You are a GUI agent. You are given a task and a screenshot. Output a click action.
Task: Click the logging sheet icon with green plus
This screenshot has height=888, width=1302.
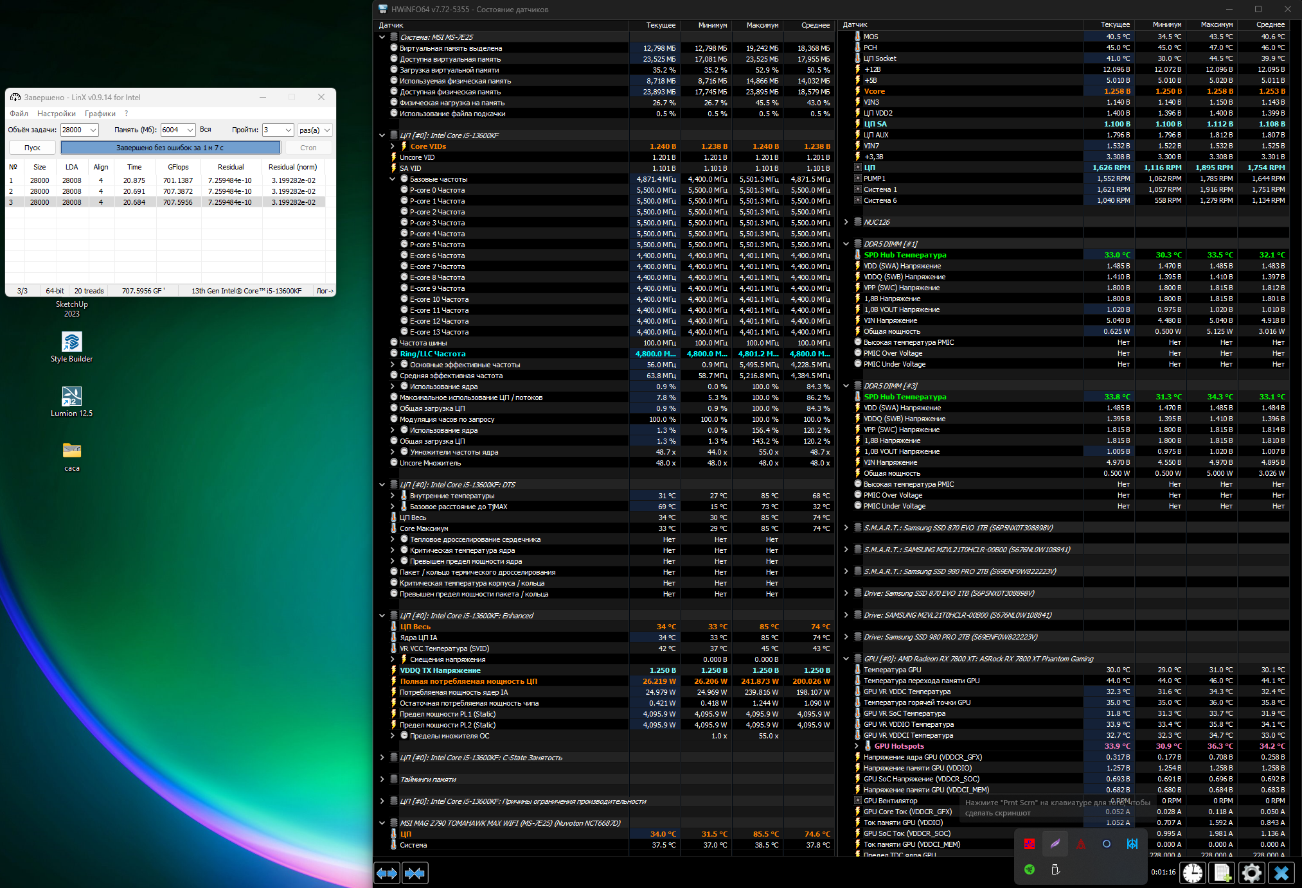(1222, 873)
